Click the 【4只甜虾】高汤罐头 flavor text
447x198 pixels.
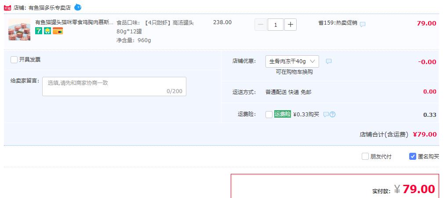(169, 23)
